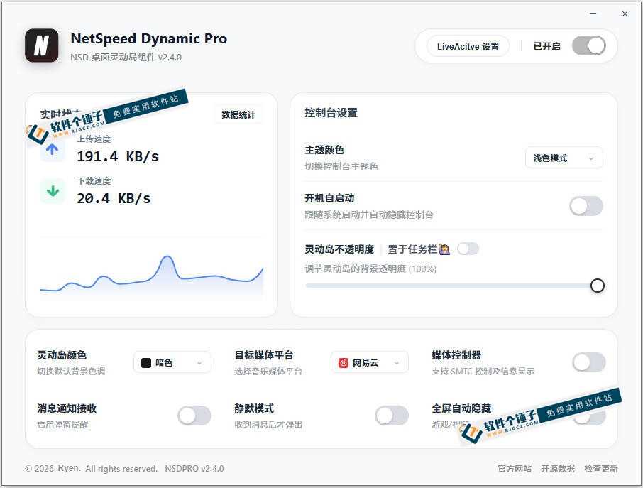Click the black swatch in 灵动岛颜色 dropdown
This screenshot has width=643, height=488.
146,363
